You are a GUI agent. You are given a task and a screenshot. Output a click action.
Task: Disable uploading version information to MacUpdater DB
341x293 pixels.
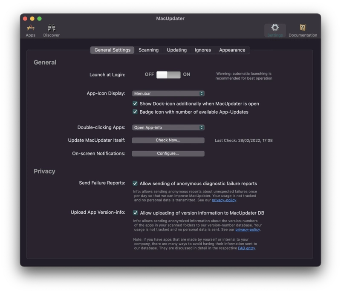(135, 212)
